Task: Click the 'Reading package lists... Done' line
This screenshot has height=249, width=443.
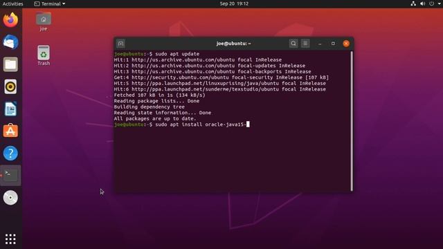Action: coord(156,101)
